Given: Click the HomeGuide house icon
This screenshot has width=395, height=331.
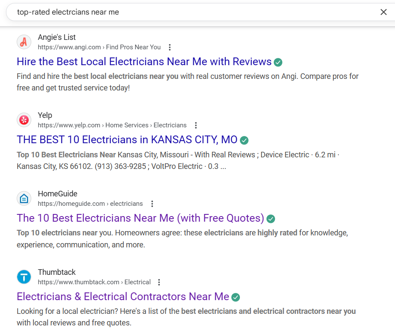Looking at the screenshot, I should (24, 198).
